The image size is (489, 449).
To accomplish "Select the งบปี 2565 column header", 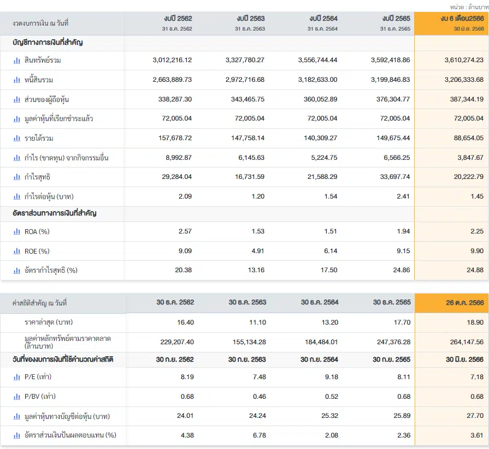I will (x=396, y=23).
